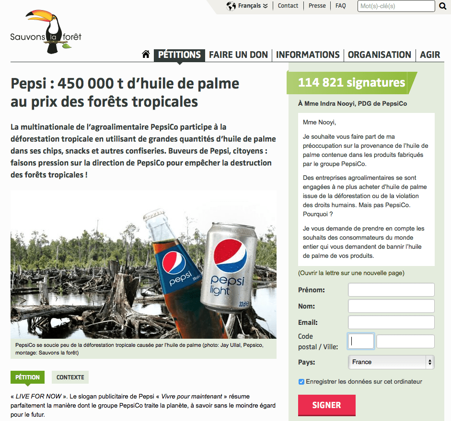Click the Sauvons la forêt toucan logo
Viewport: 451px width, 421px height.
click(46, 32)
